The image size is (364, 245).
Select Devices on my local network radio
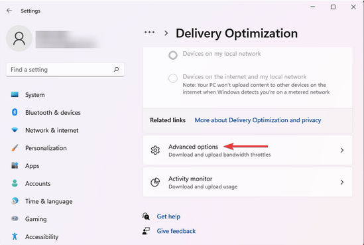click(173, 55)
